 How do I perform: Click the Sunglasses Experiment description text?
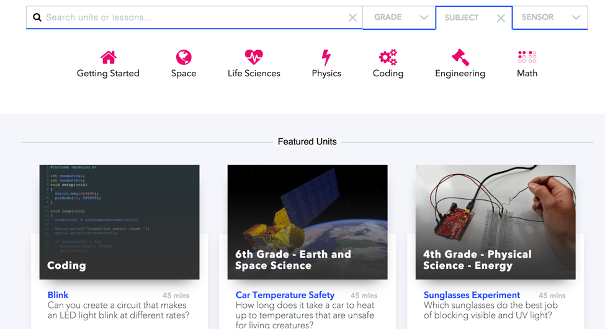coord(490,310)
